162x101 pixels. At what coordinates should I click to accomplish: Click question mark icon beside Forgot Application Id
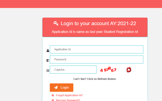(x=53, y=95)
